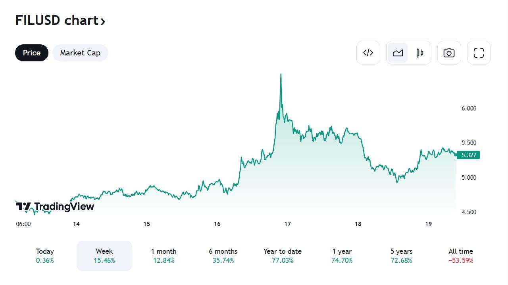Screen dimensions: 508x285
Task: Click the TradingView logo
Action: tap(55, 206)
